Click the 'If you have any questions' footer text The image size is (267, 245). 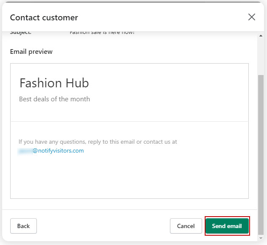pyautogui.click(x=97, y=142)
